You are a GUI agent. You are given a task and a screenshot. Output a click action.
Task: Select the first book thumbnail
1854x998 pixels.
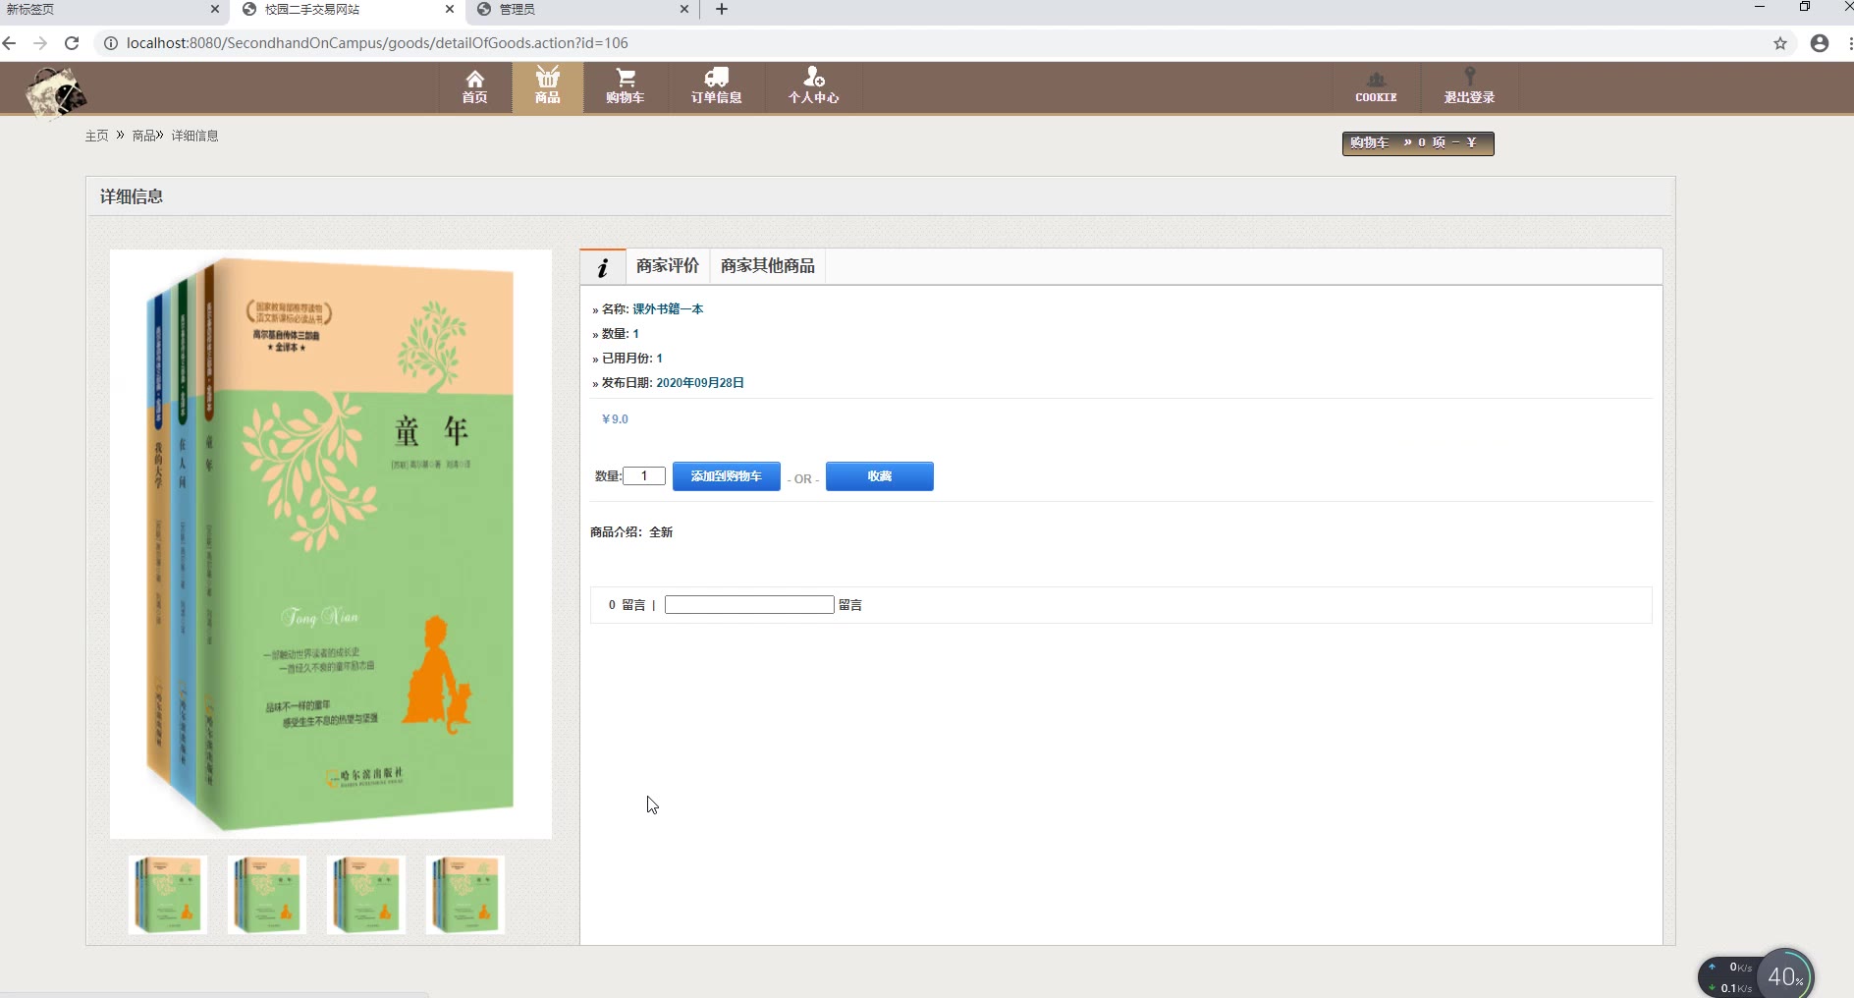167,894
